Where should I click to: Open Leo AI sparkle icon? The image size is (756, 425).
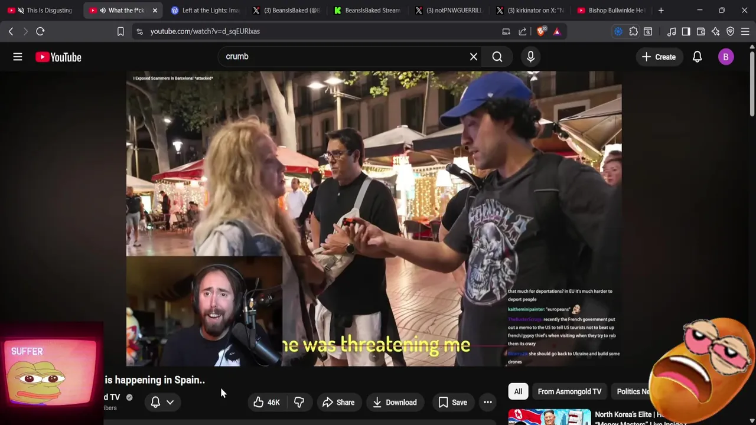[716, 31]
